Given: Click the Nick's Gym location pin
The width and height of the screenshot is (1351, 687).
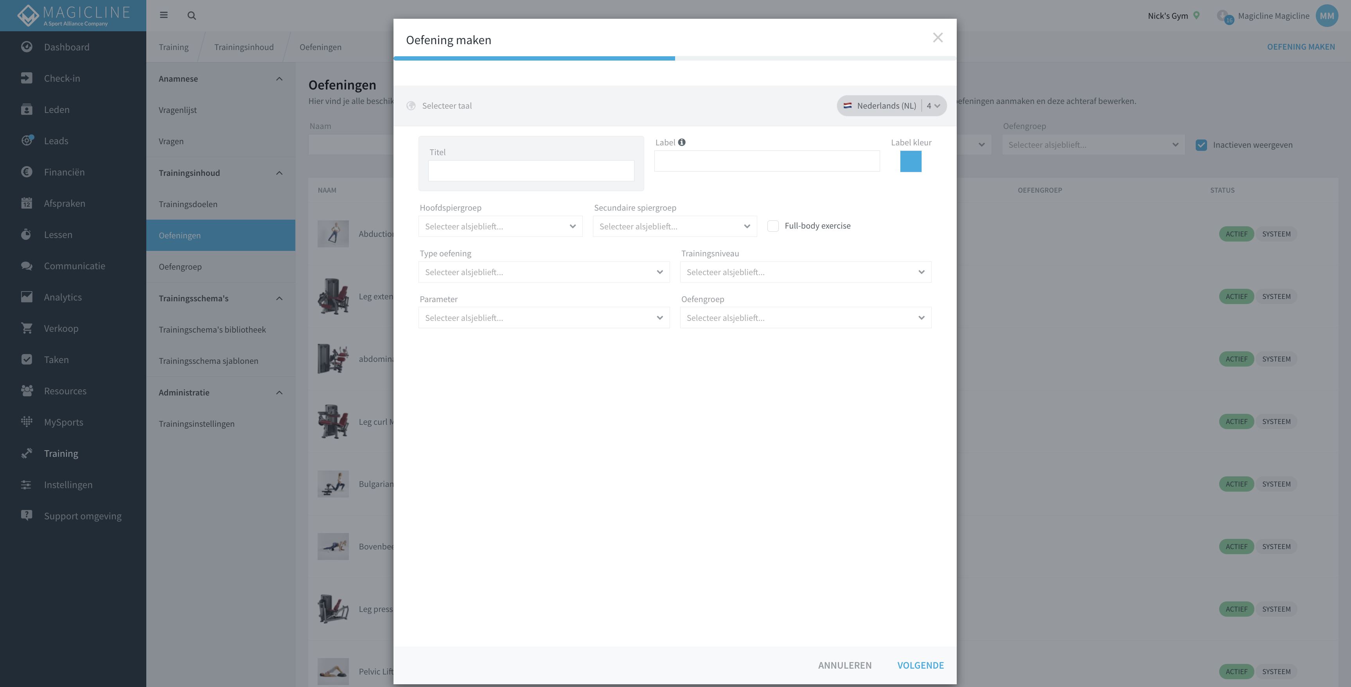Looking at the screenshot, I should pos(1197,15).
